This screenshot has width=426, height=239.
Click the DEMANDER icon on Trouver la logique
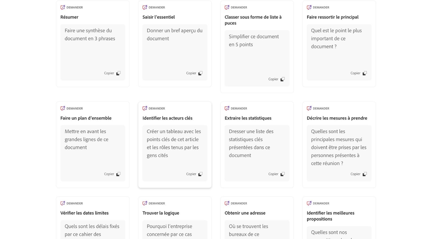click(x=145, y=203)
